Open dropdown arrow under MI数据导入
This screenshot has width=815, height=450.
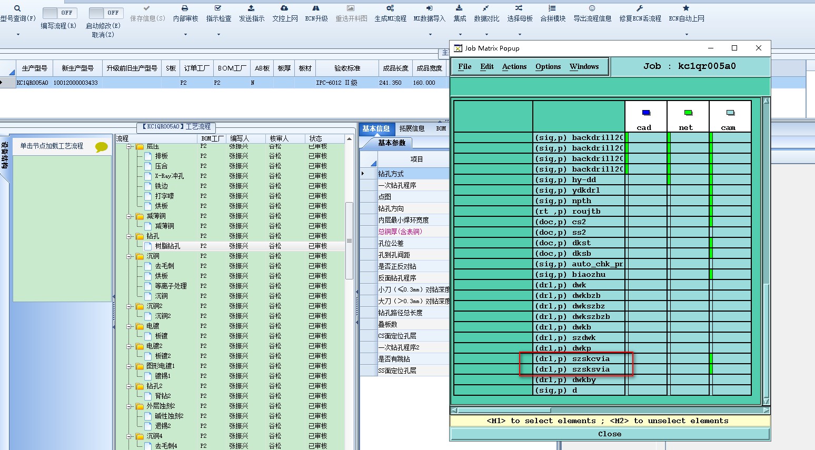(x=430, y=35)
